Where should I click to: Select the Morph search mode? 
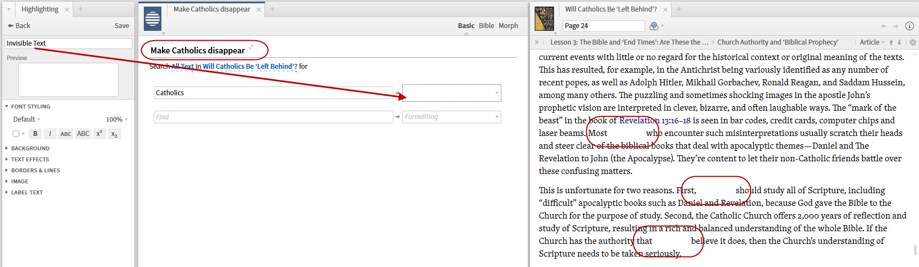tap(508, 25)
